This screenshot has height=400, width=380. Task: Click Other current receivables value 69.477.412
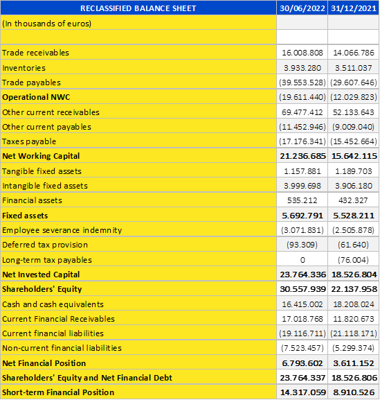302,112
